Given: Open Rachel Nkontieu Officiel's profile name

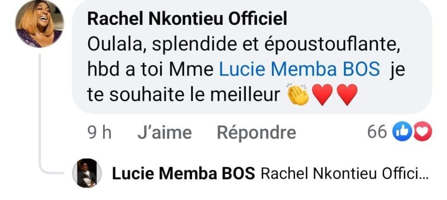Looking at the screenshot, I should pos(187,19).
